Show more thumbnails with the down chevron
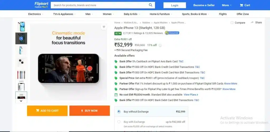 [21, 101]
